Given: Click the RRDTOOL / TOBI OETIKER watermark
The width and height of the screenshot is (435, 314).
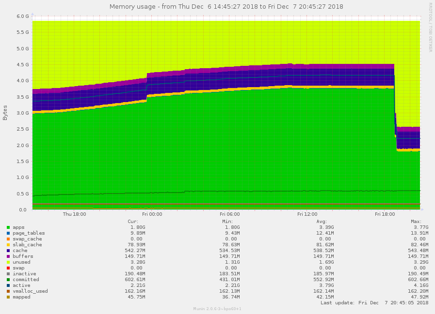Looking at the screenshot, I should pyautogui.click(x=430, y=27).
